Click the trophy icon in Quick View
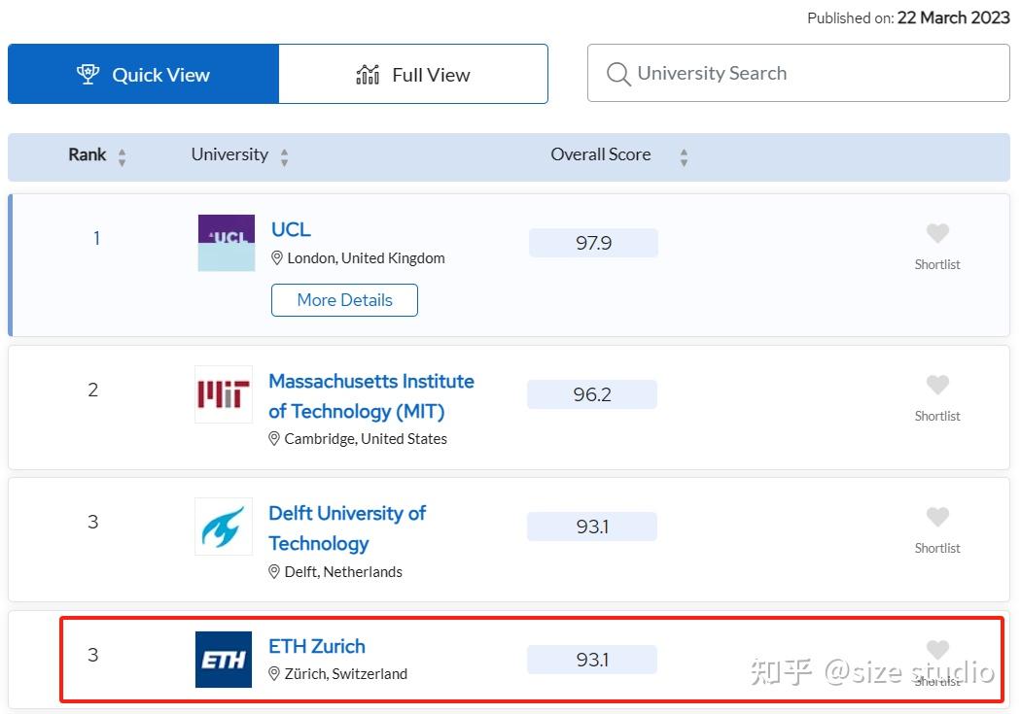 point(88,74)
